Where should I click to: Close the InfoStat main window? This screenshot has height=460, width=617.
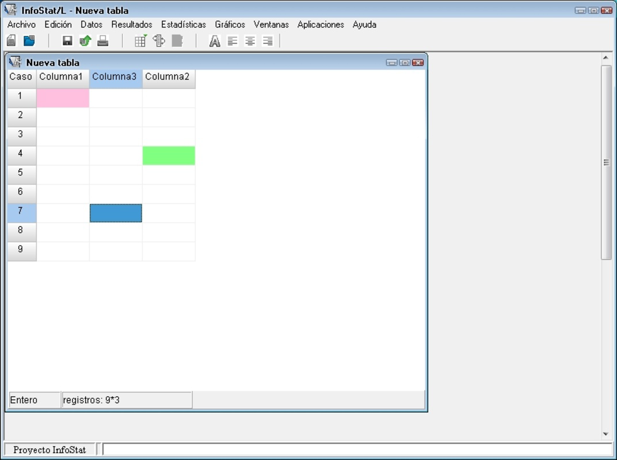tap(607, 10)
